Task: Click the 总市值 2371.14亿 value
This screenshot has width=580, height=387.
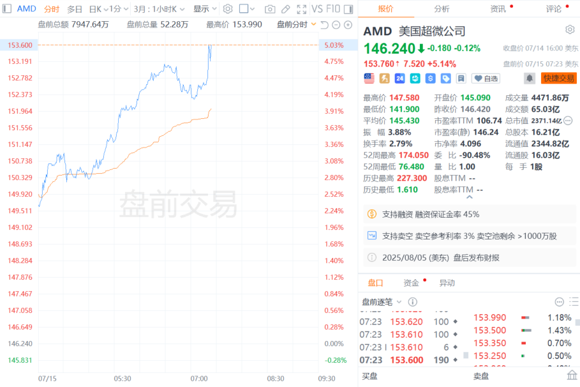Action: pos(546,121)
